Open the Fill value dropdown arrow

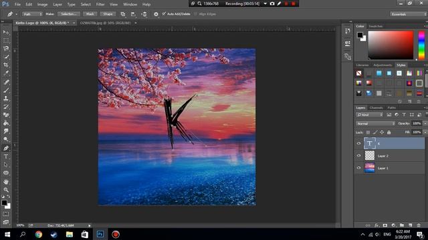click(x=425, y=132)
